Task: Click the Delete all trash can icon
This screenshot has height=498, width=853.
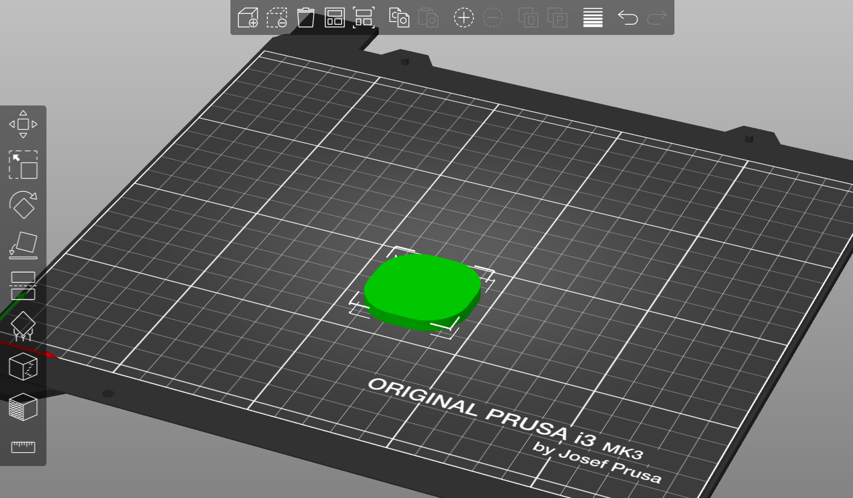Action: [306, 17]
